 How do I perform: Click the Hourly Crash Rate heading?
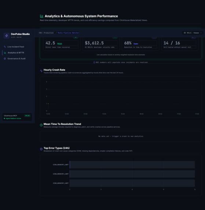click(54, 70)
